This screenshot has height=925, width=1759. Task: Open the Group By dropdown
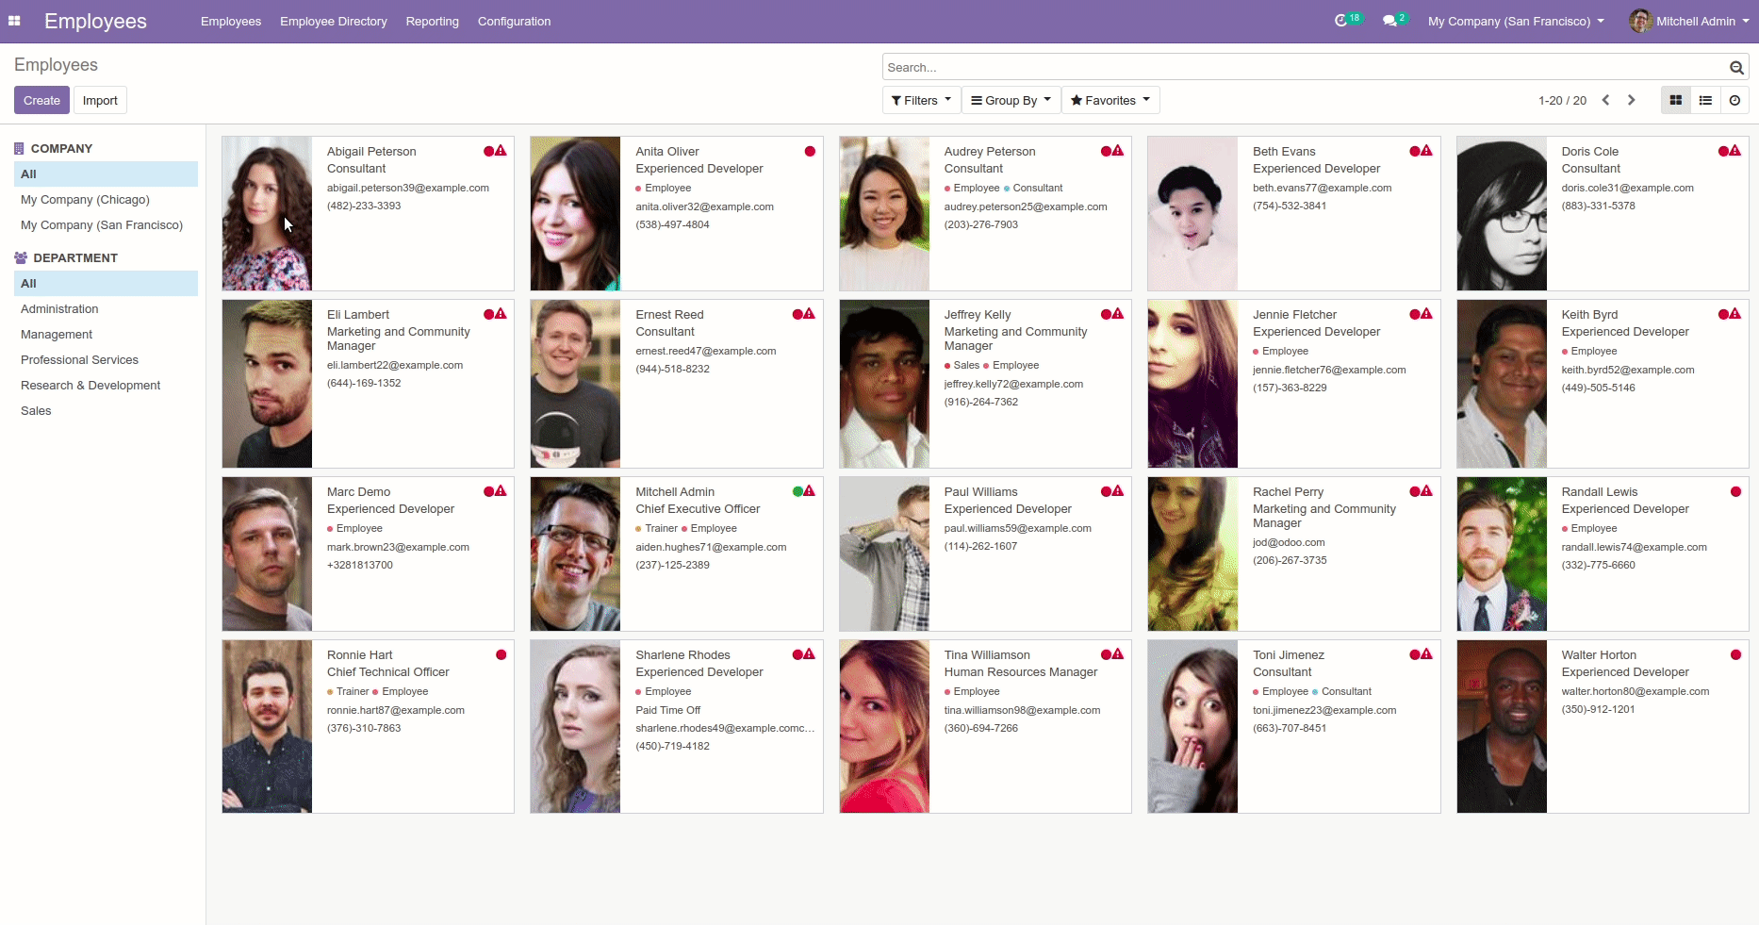pyautogui.click(x=1011, y=100)
